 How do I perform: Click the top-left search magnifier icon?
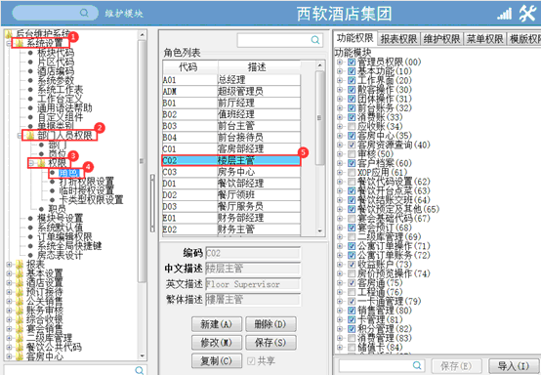(x=84, y=13)
